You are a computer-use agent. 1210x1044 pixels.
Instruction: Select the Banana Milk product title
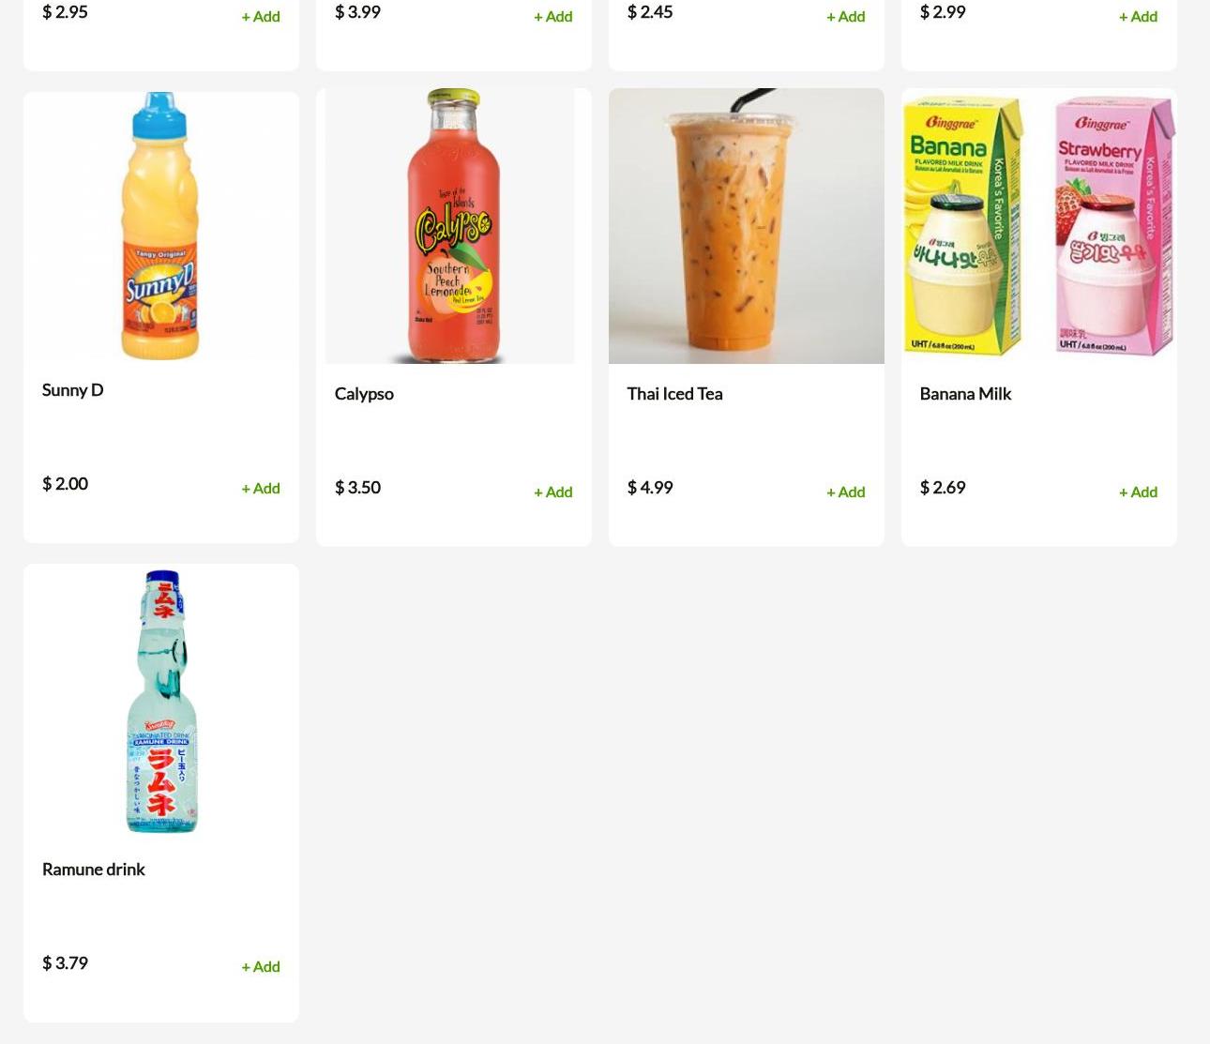965,394
